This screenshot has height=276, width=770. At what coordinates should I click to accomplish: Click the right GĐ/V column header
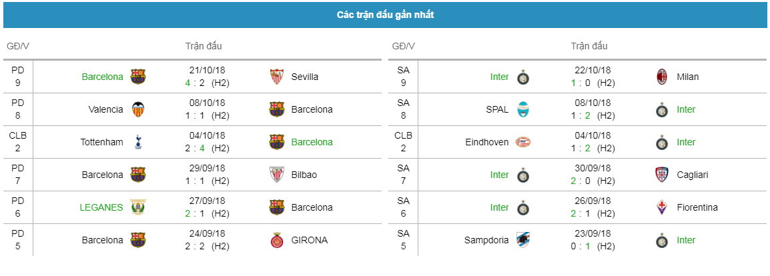pos(404,46)
